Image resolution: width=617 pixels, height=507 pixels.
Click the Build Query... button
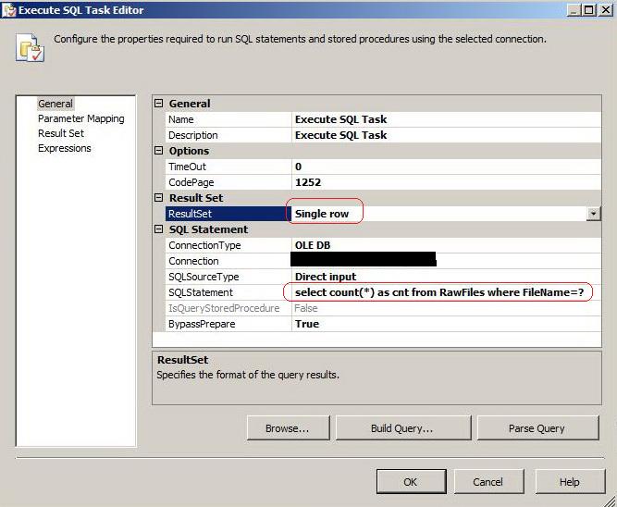tap(401, 428)
